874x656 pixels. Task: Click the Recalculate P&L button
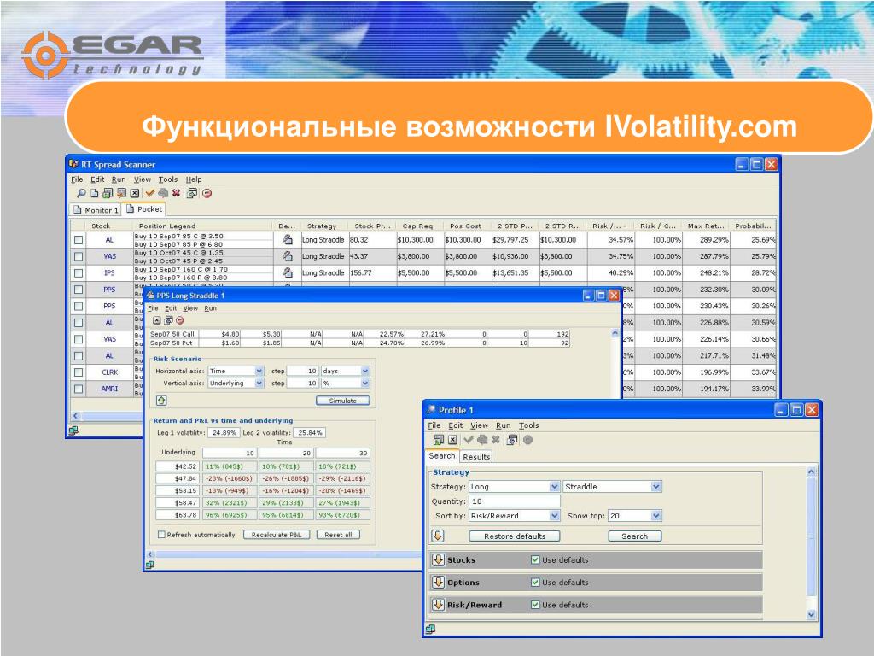(277, 535)
